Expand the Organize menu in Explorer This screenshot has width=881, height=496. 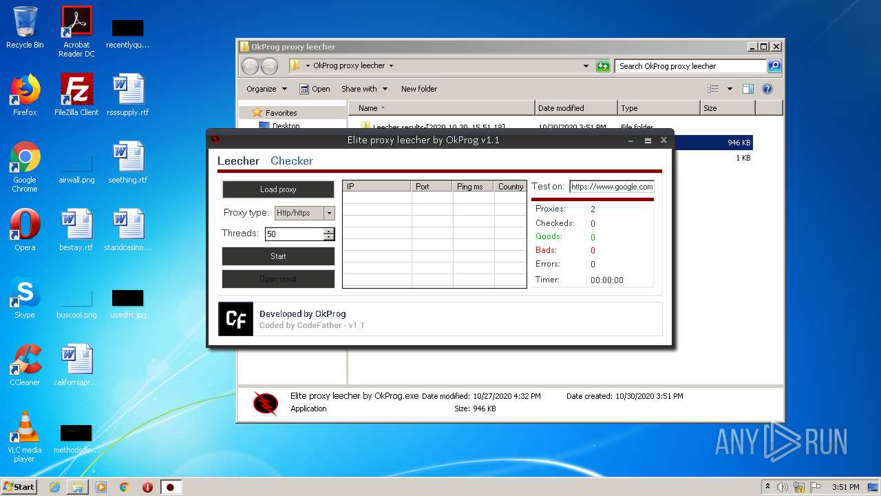(x=266, y=89)
